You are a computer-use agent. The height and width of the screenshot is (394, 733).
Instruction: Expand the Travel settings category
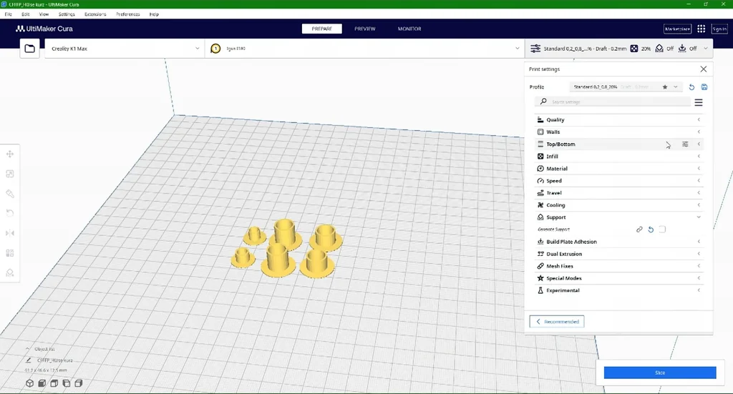click(618, 193)
